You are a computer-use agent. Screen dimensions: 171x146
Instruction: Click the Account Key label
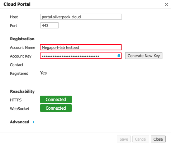[x=21, y=56]
